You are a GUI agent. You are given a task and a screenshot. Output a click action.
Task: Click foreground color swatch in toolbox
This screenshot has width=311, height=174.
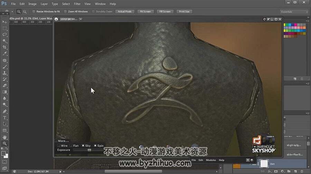click(x=3, y=153)
